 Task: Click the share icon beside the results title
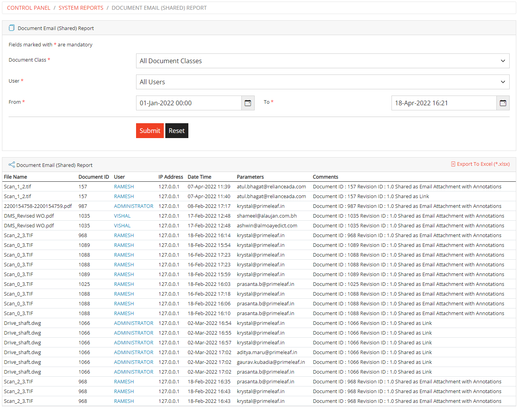pyautogui.click(x=12, y=165)
